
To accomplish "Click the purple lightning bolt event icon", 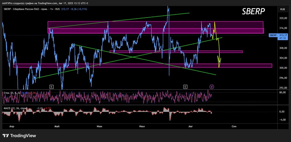I will [212, 86].
